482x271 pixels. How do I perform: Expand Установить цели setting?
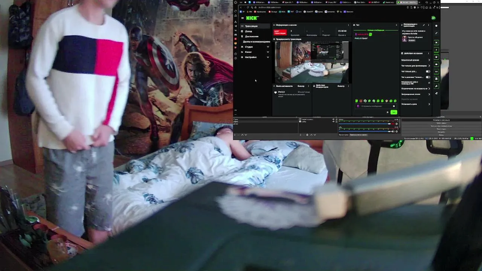(429, 104)
